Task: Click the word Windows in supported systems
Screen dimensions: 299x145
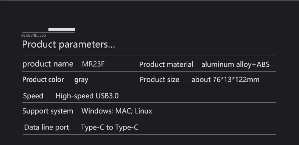Action: (97, 111)
